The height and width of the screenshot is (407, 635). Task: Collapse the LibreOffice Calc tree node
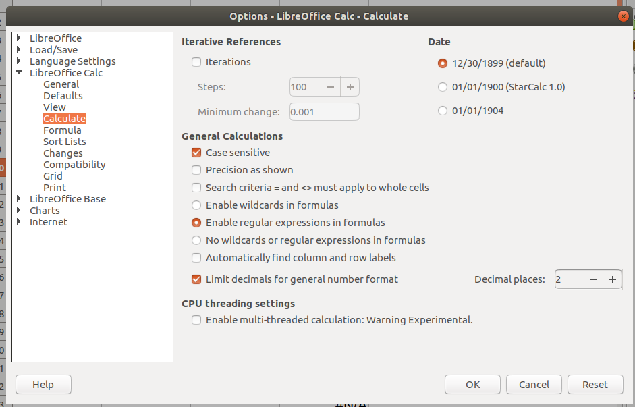point(19,72)
